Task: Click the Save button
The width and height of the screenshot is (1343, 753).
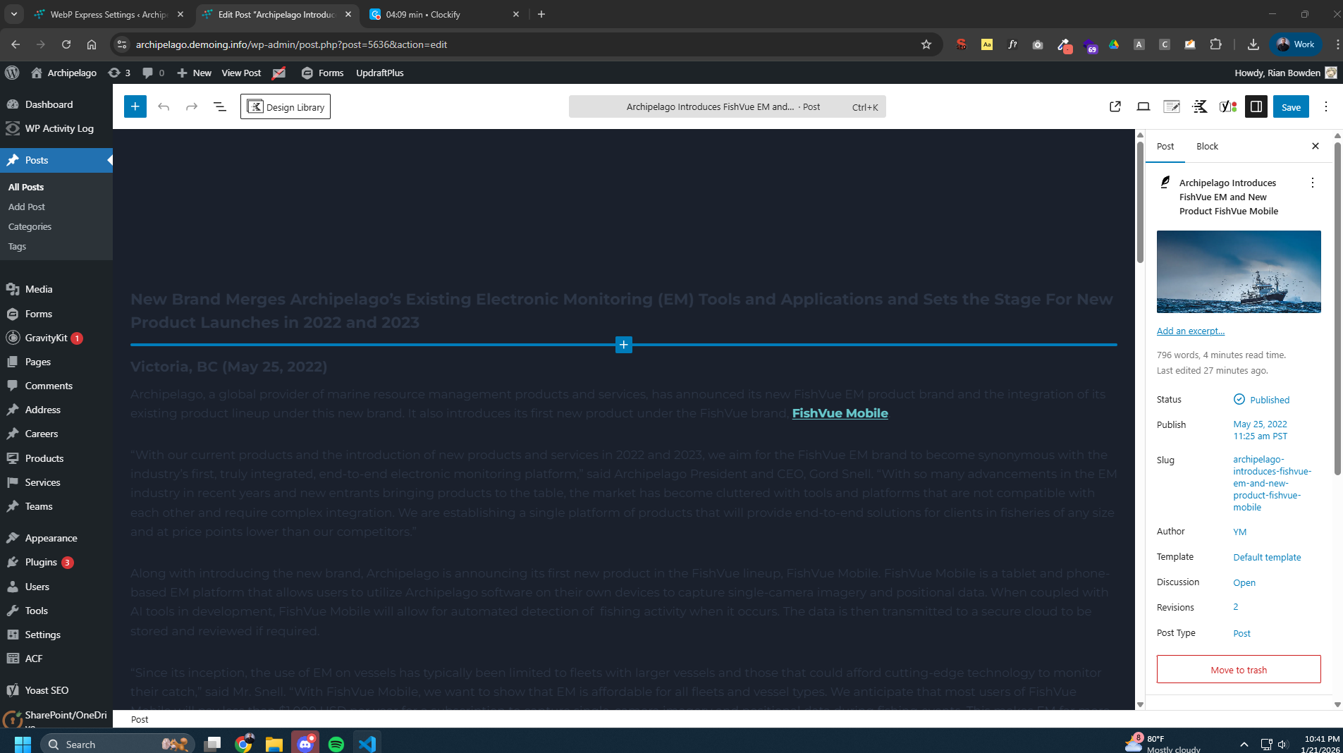Action: coord(1290,106)
